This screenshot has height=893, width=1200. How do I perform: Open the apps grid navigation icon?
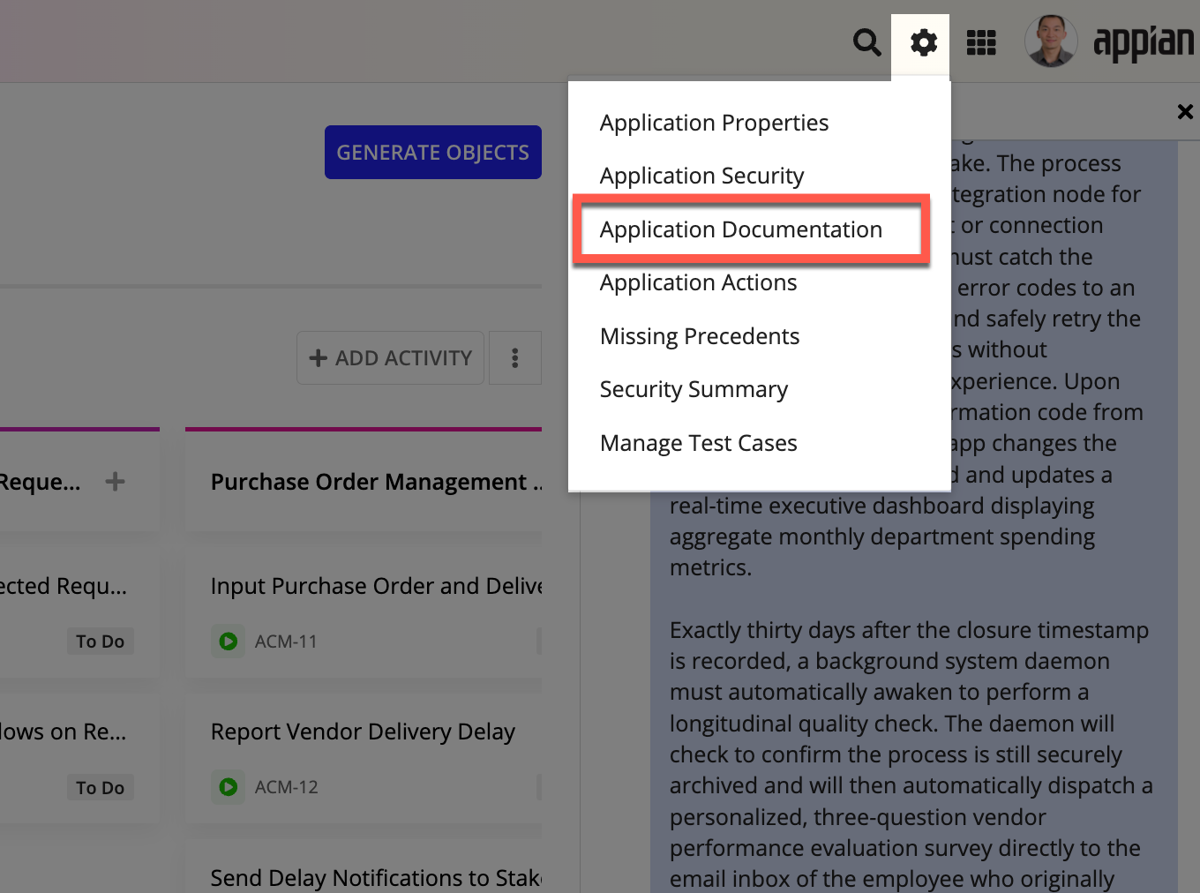[x=981, y=42]
